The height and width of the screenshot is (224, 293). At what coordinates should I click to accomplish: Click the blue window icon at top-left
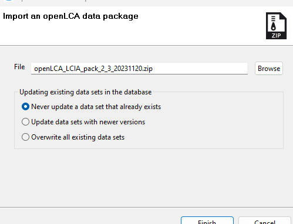click(x=9, y=1)
